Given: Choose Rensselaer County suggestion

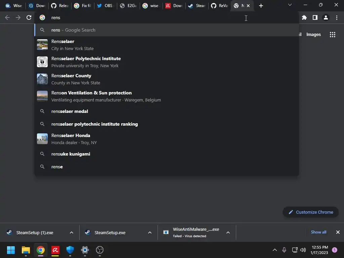Looking at the screenshot, I should tap(167, 79).
